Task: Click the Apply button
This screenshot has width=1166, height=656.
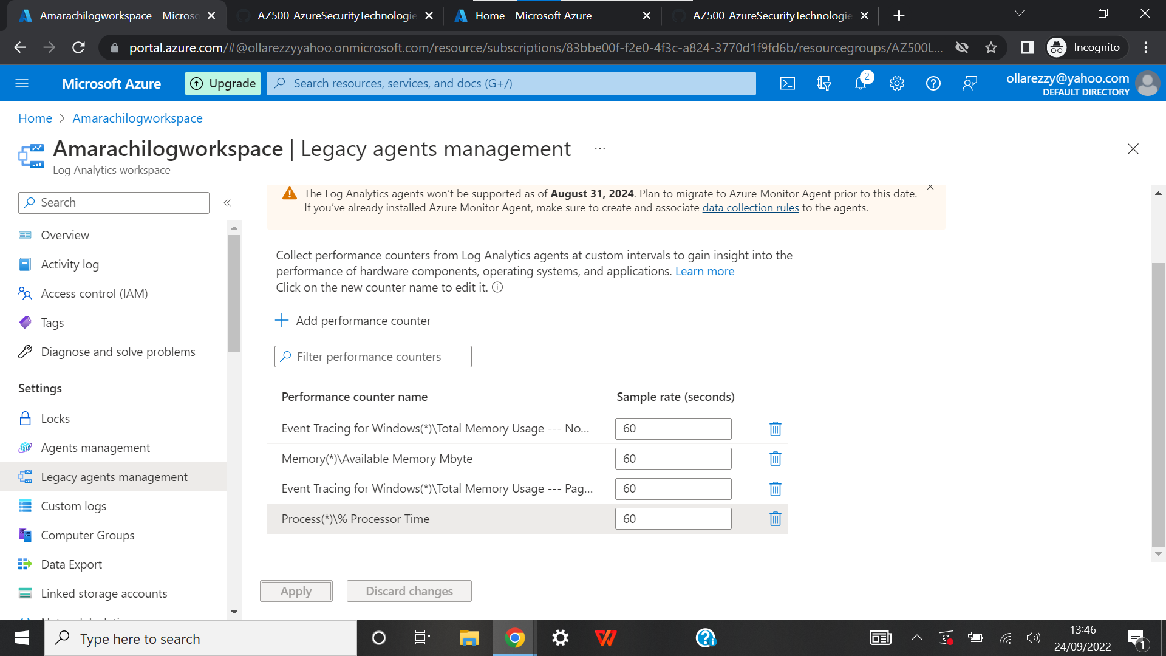Action: coord(296,590)
